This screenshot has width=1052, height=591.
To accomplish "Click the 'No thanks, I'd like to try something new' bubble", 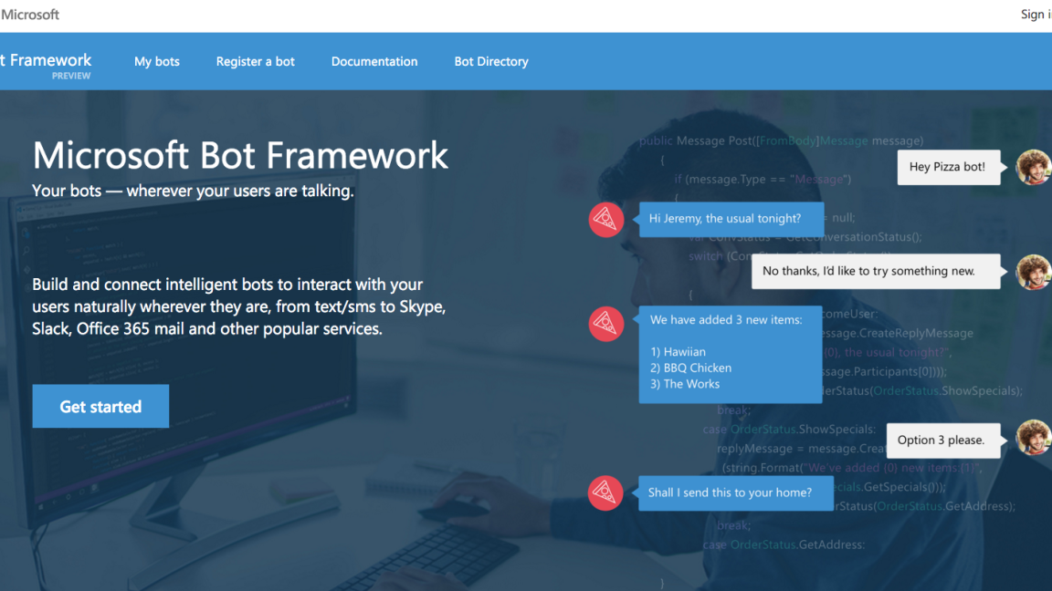I will click(875, 271).
